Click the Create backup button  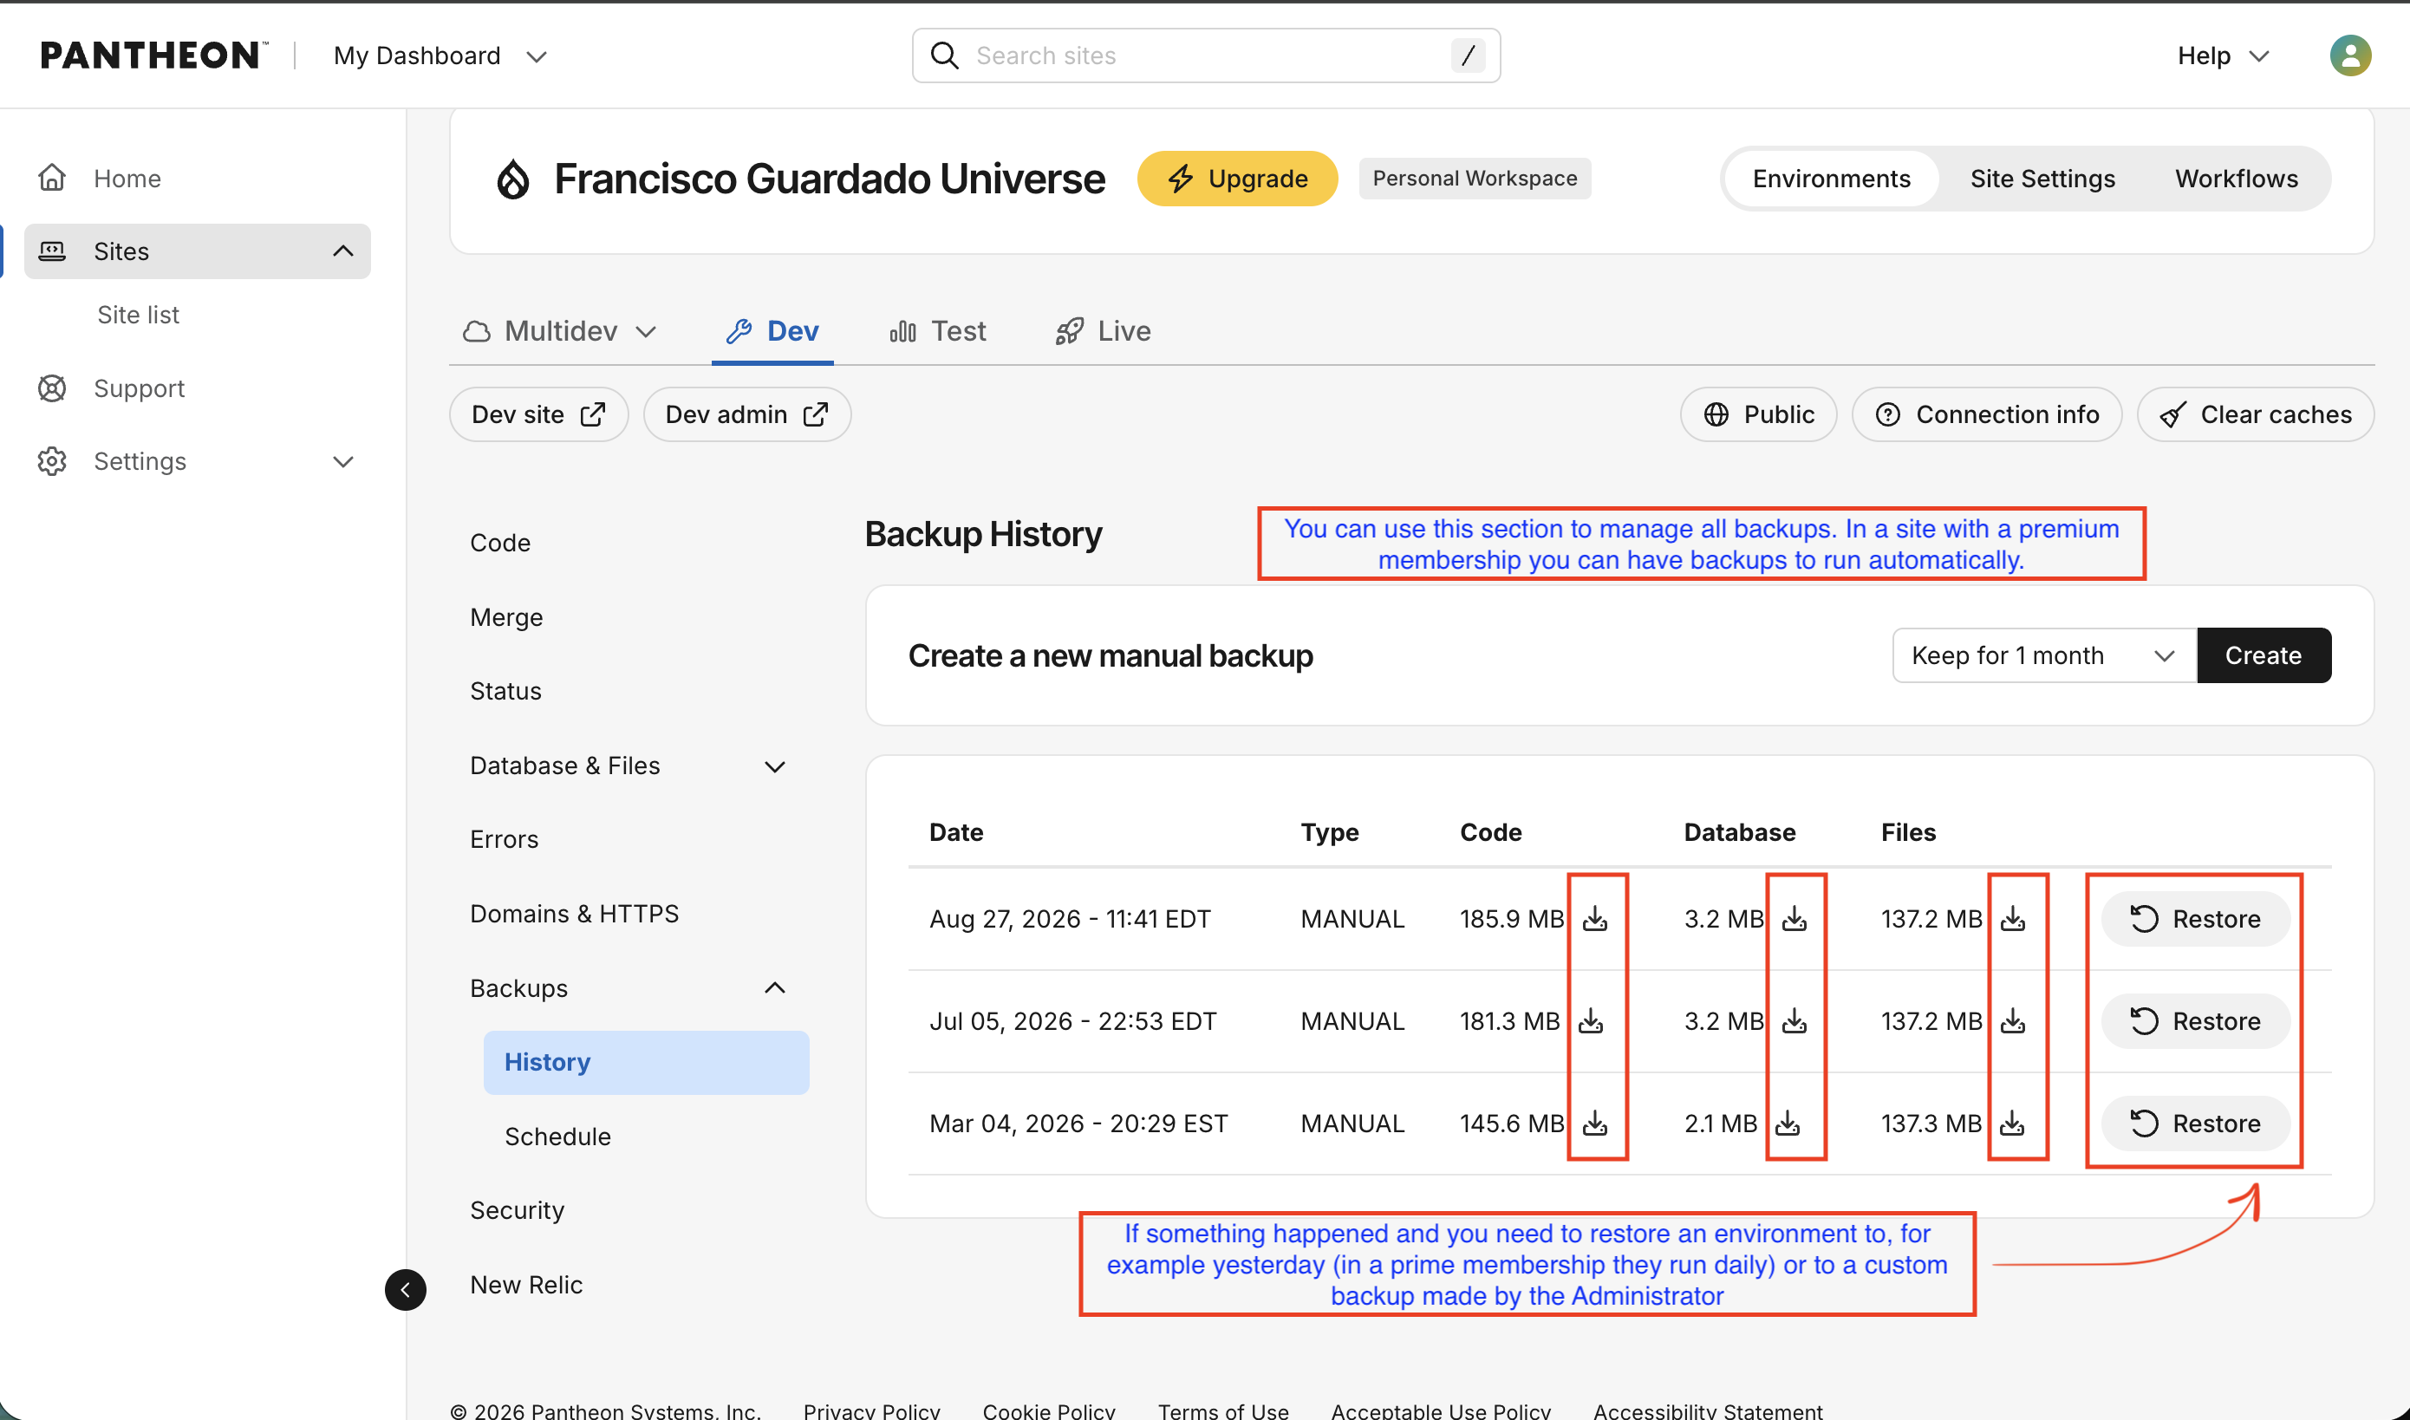click(2263, 655)
